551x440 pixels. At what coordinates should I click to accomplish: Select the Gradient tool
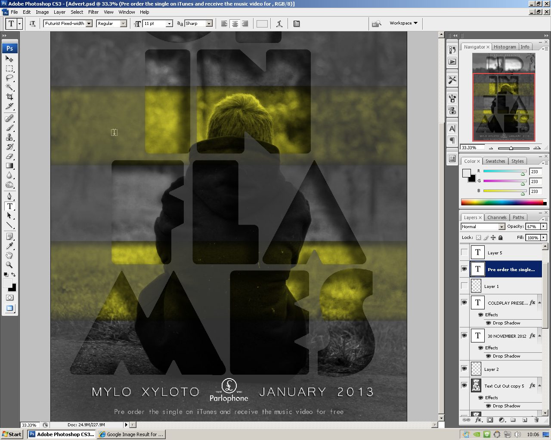pyautogui.click(x=9, y=166)
